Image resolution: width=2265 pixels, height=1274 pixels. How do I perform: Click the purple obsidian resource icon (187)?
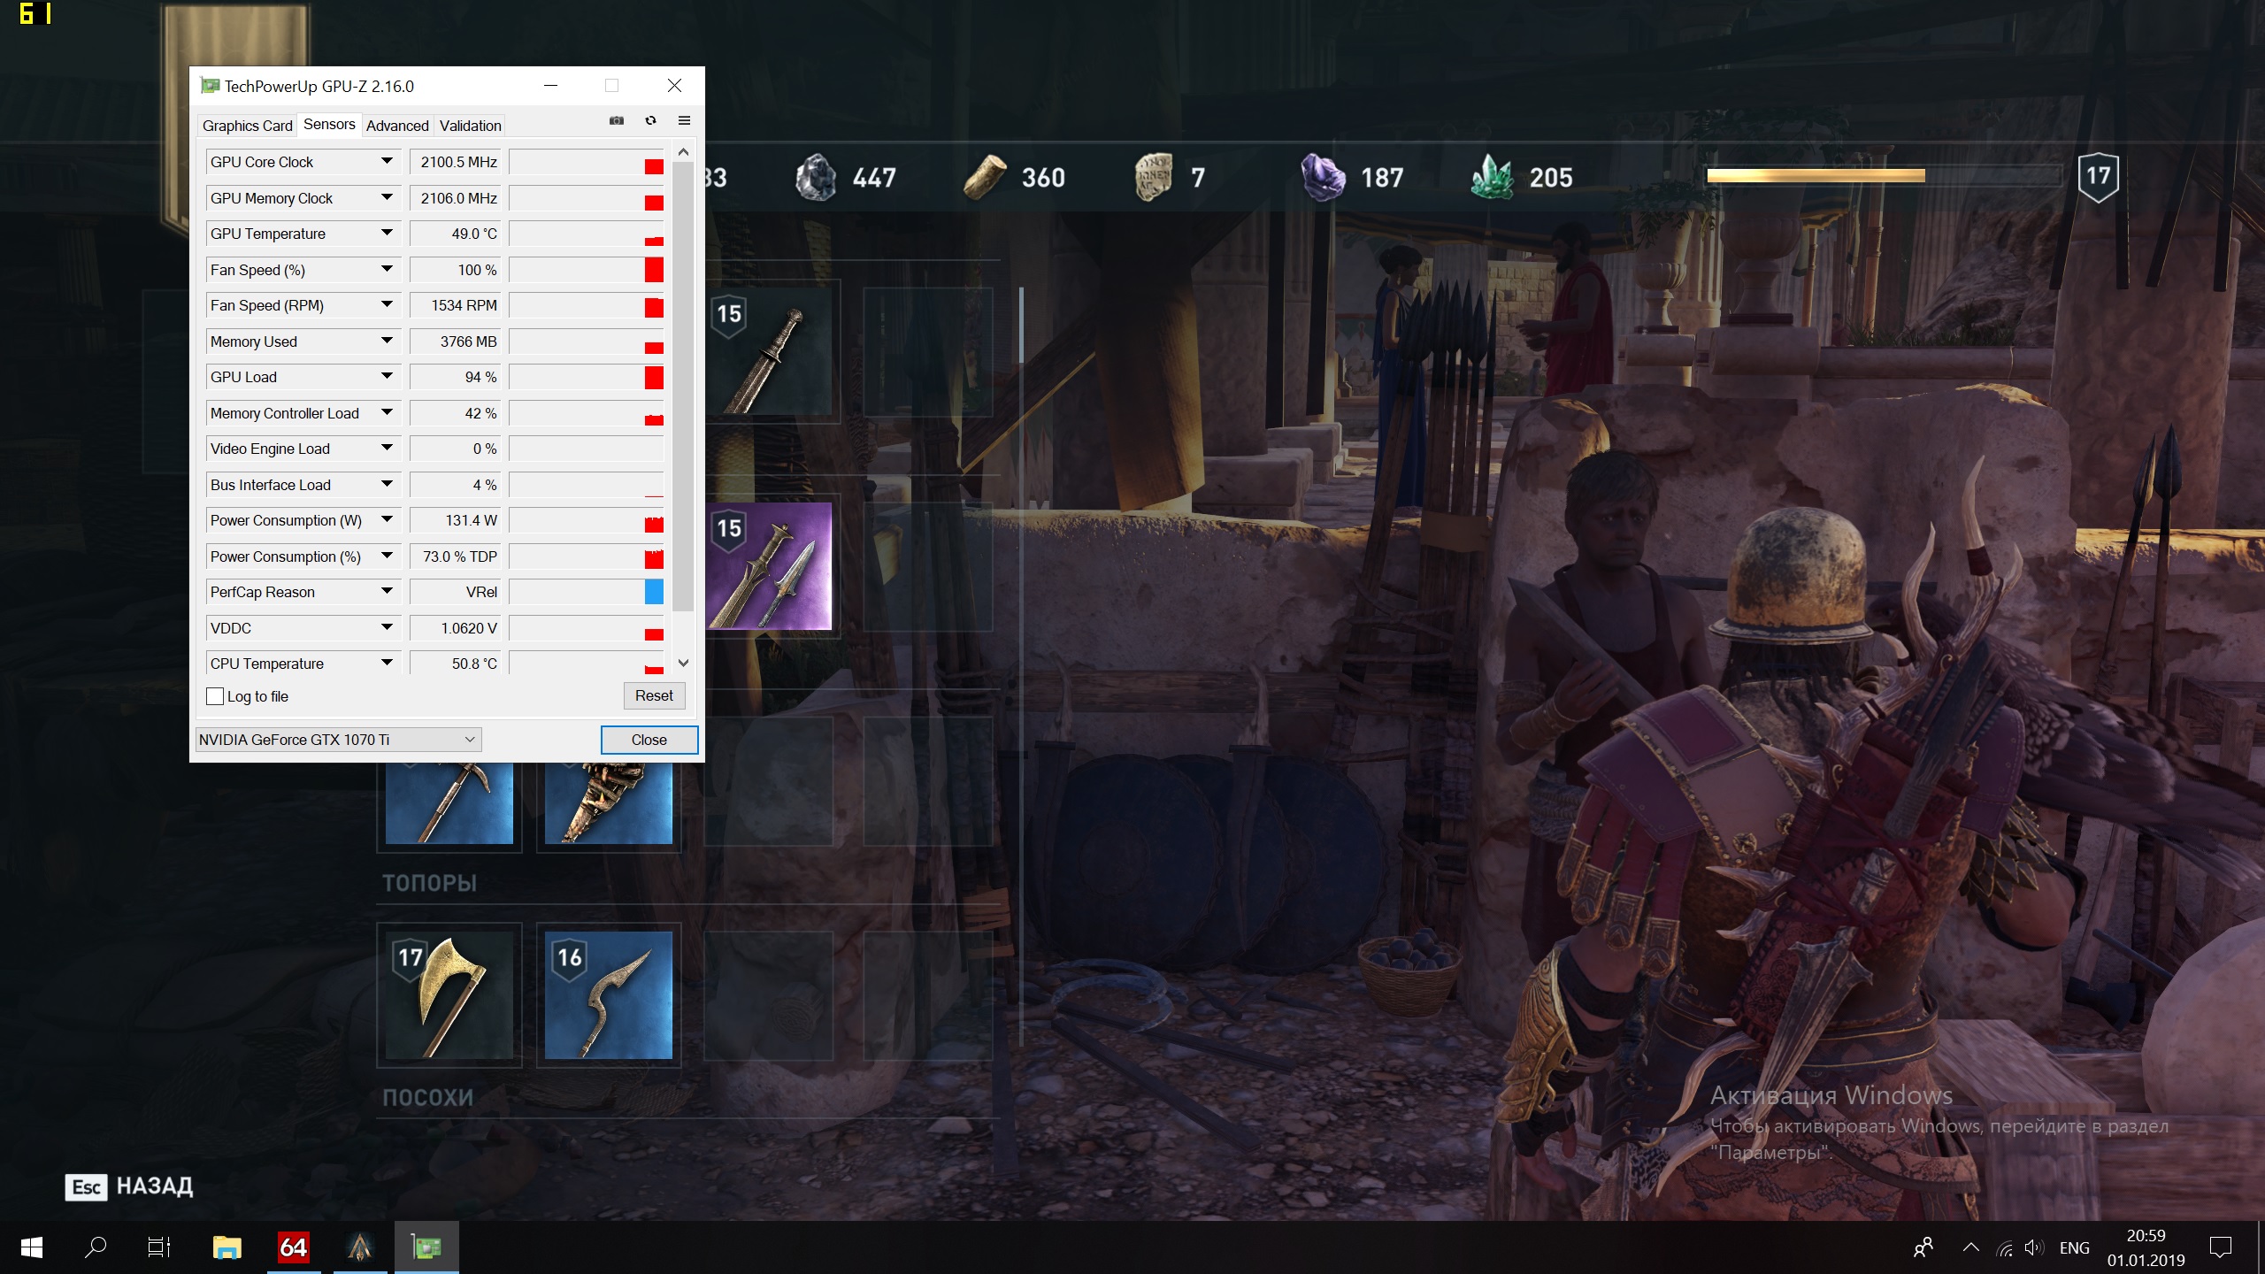(x=1323, y=177)
